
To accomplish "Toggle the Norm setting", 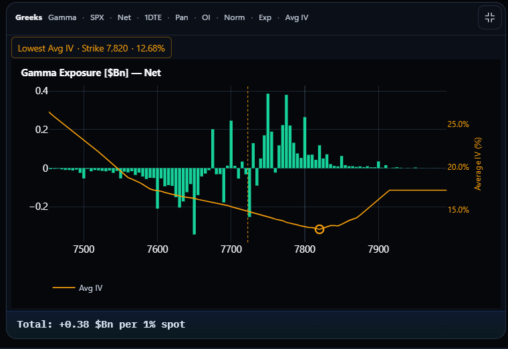I will [x=234, y=17].
